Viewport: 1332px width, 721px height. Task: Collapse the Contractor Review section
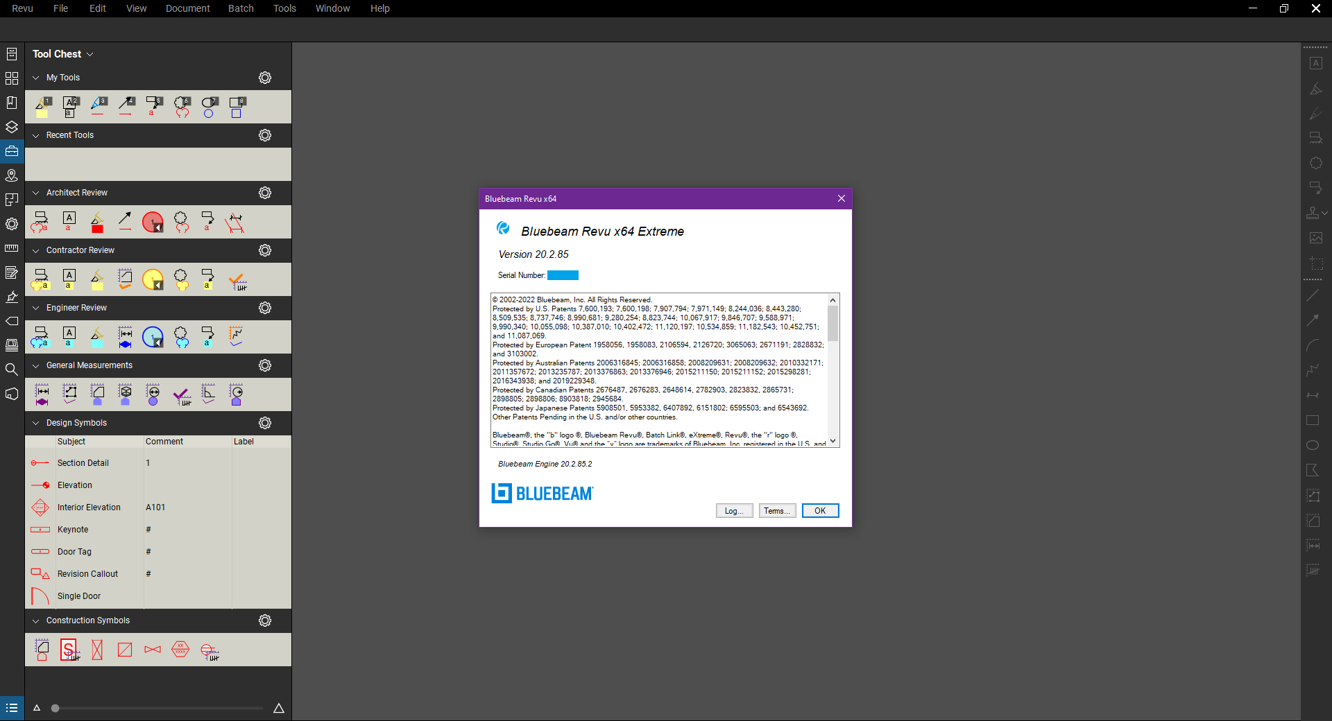pyautogui.click(x=36, y=250)
